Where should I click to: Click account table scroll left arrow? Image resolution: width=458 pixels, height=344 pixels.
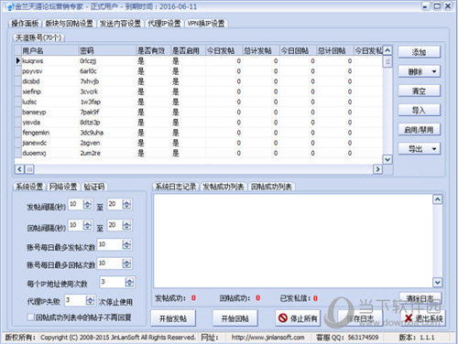[19, 169]
